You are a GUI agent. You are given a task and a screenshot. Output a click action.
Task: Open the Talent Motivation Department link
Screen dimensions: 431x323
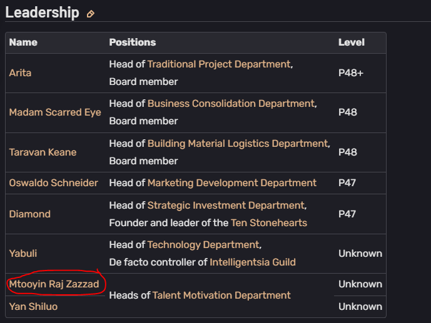[221, 296]
